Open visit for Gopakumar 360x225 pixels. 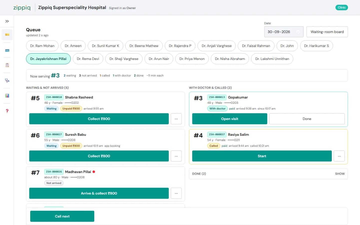click(230, 119)
